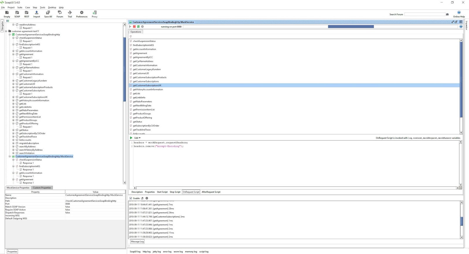Toggle the Enable message log checkbox

point(131,198)
